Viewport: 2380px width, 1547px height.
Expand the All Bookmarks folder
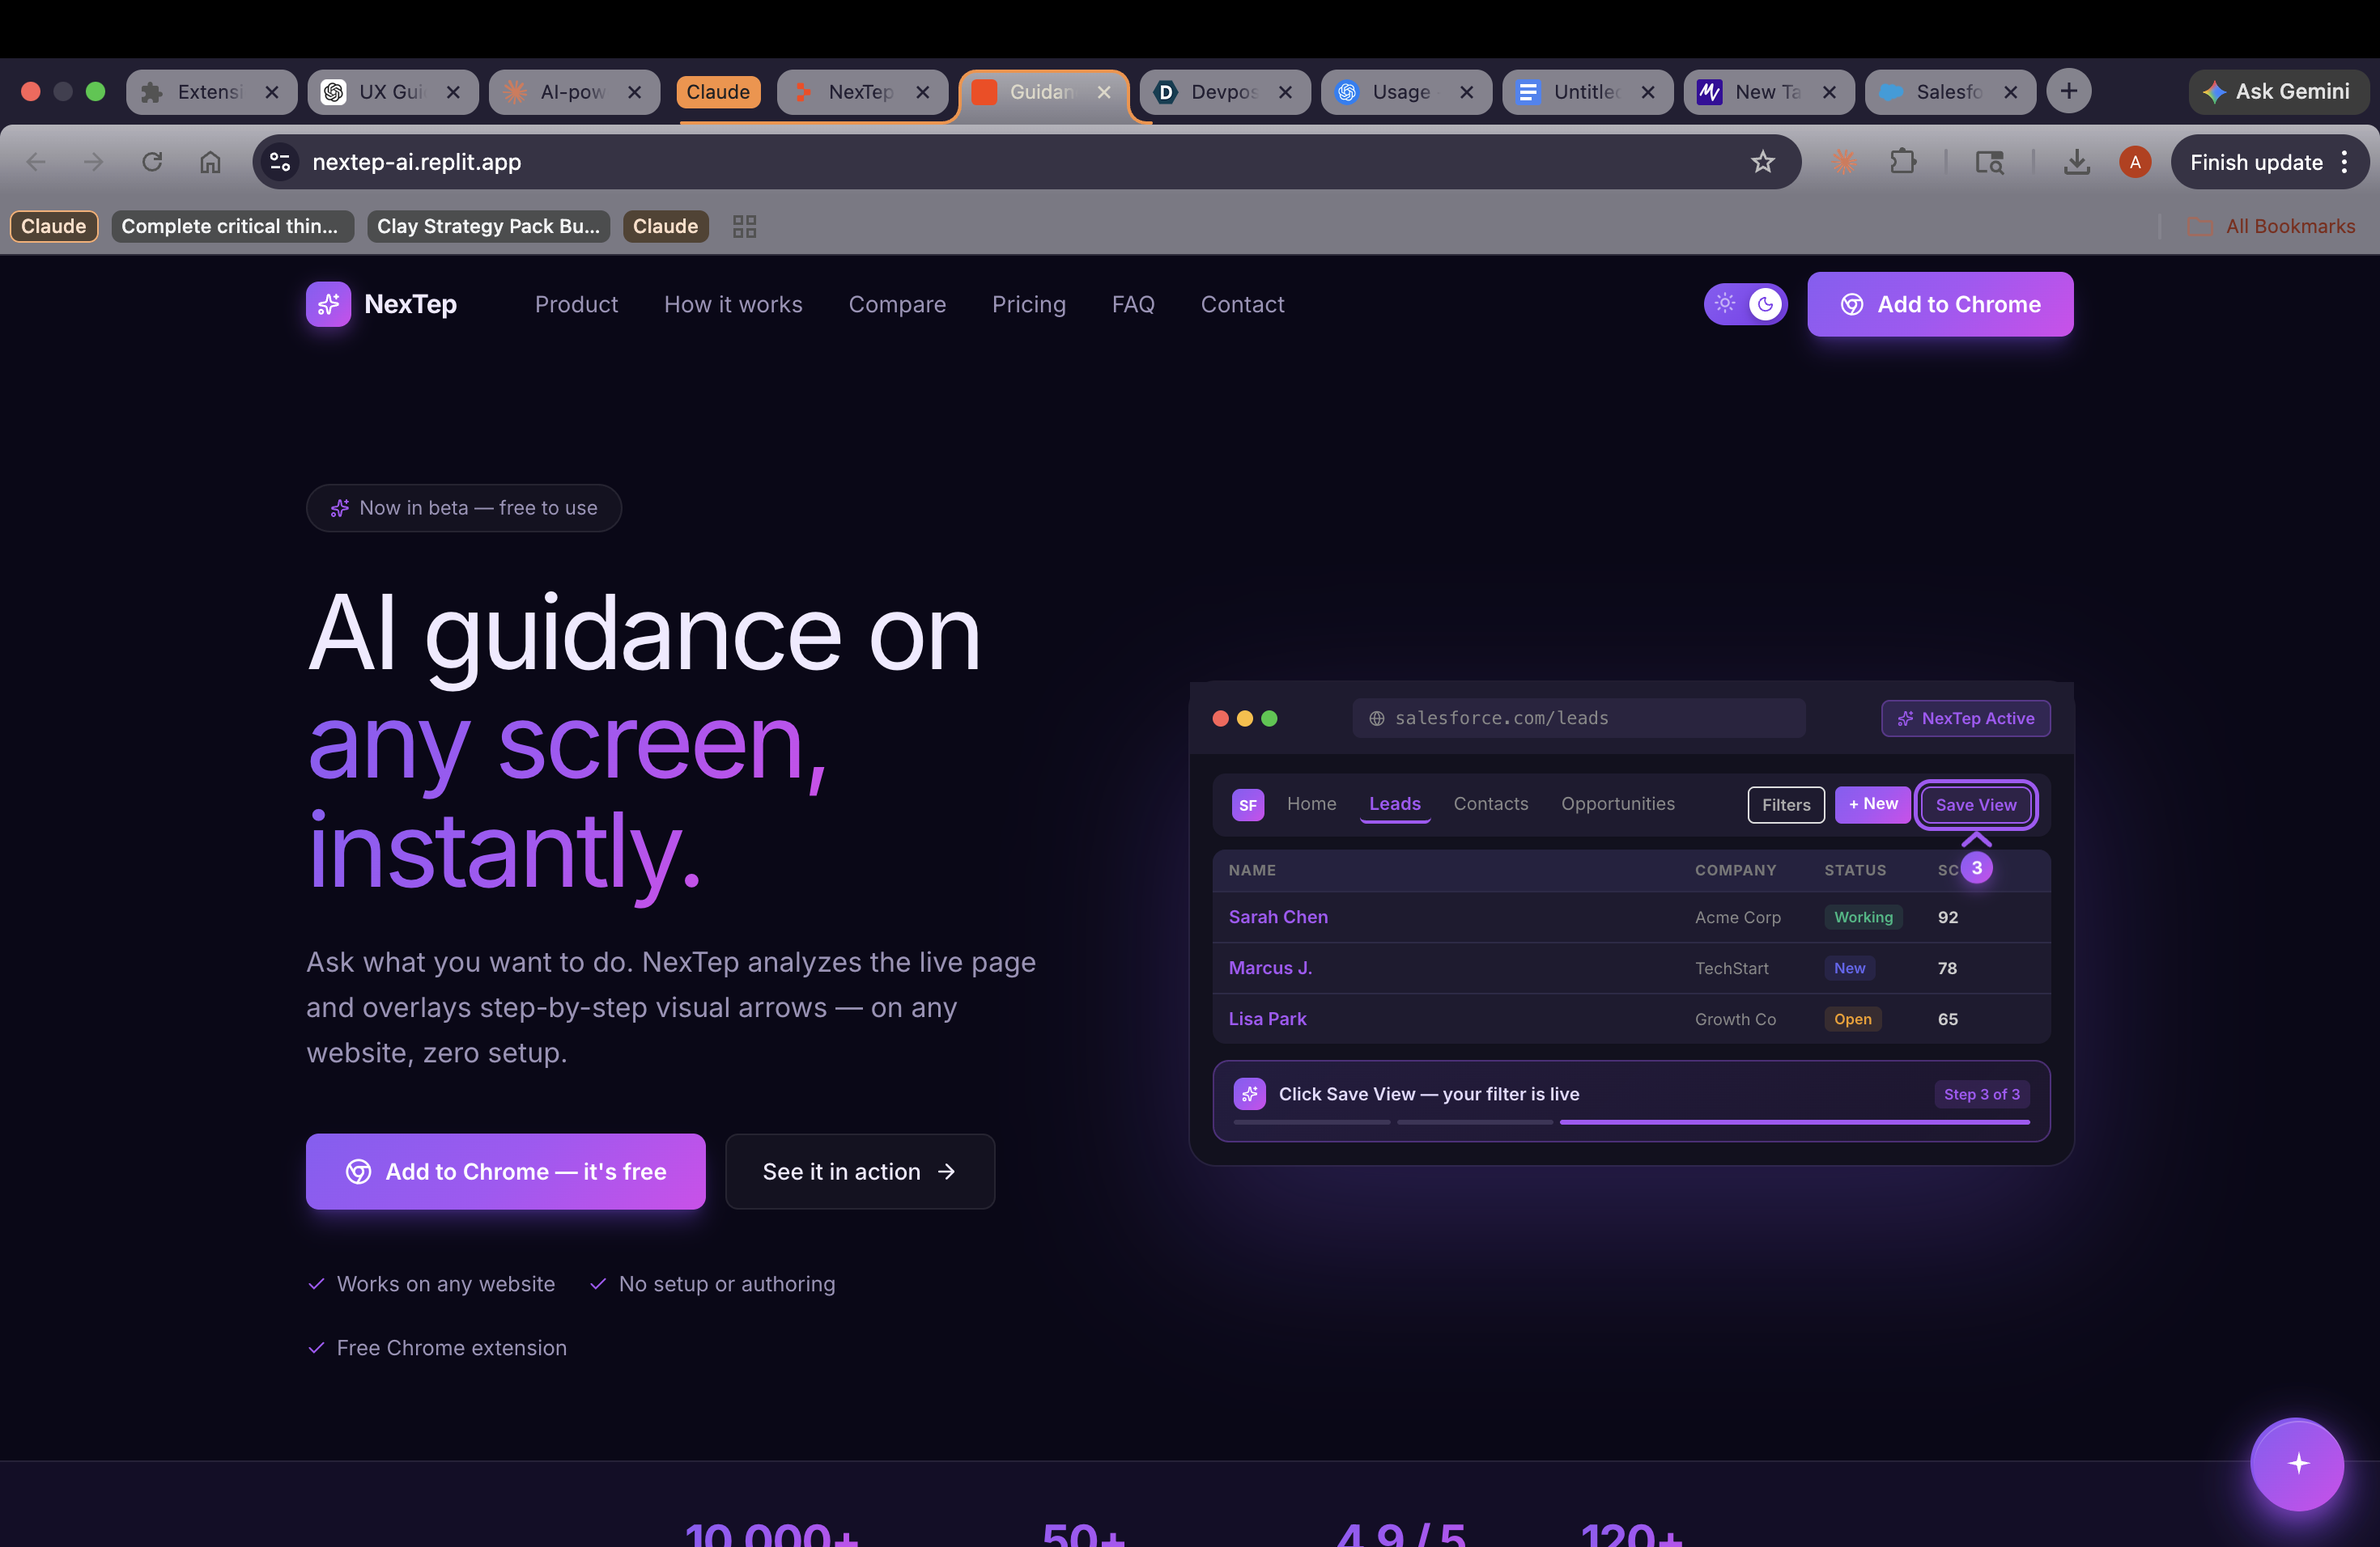[x=2272, y=227]
